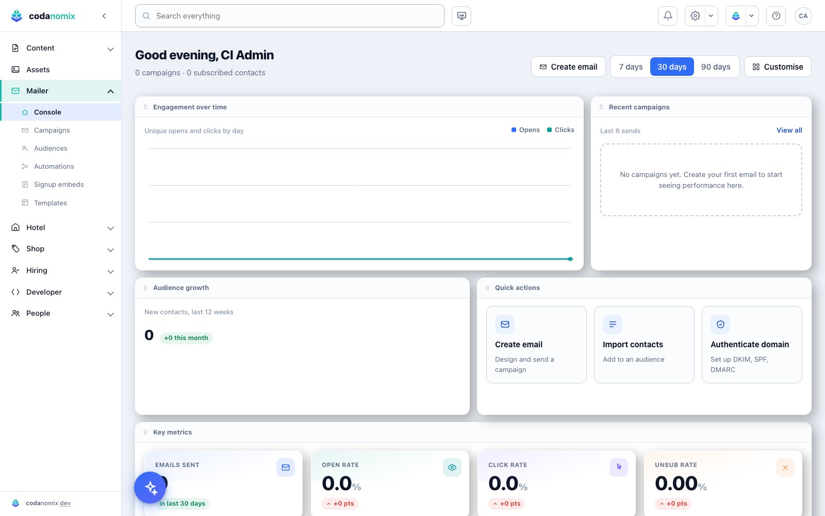This screenshot has width=825, height=516.
Task: Click the Click Rate cursor icon
Action: (619, 467)
